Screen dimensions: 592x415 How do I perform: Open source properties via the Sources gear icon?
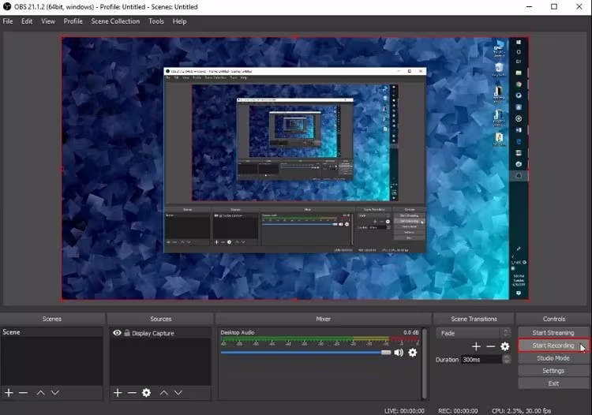(146, 393)
